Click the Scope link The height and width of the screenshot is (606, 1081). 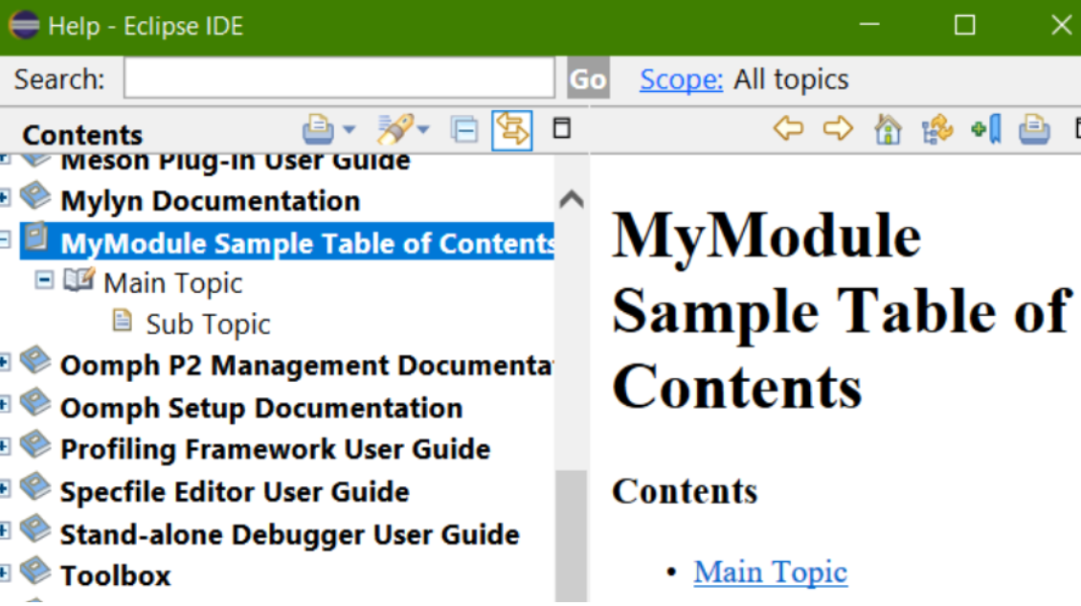[681, 79]
